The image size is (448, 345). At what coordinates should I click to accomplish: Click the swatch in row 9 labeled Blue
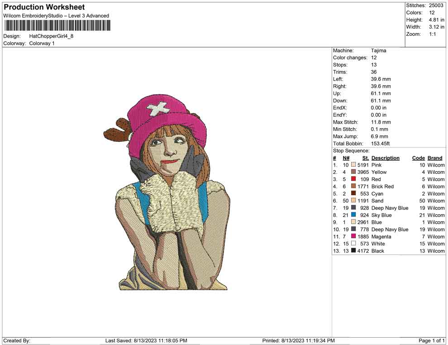[x=353, y=222]
